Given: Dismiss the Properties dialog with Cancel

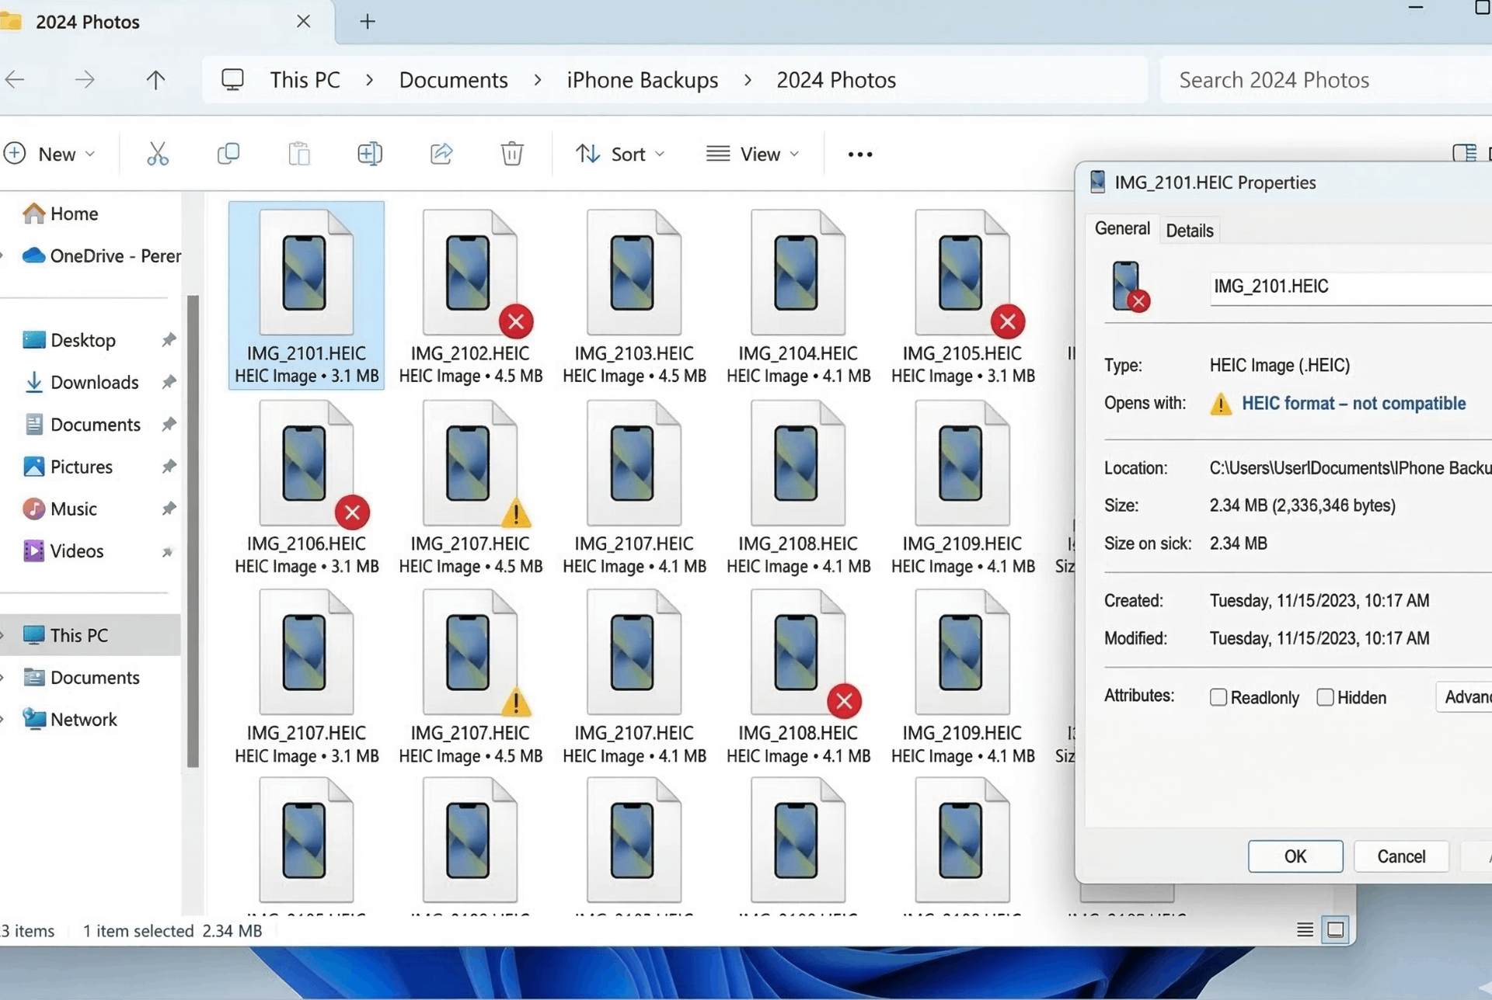Looking at the screenshot, I should tap(1401, 856).
